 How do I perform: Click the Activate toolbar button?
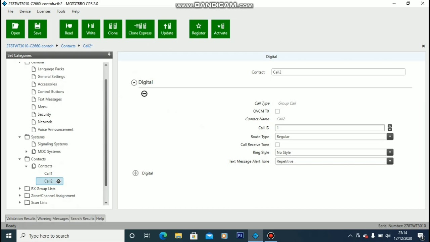click(x=221, y=29)
